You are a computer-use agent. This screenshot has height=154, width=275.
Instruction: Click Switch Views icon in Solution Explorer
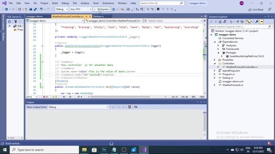coord(225,22)
